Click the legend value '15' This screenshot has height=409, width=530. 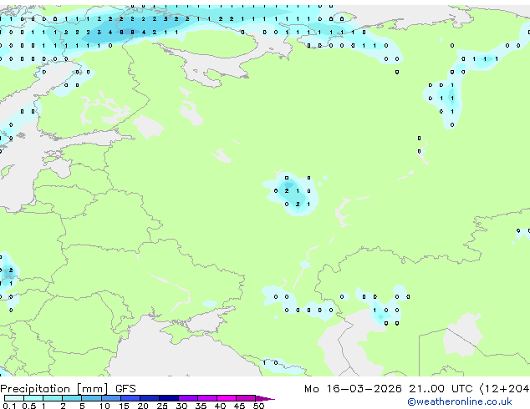tap(124, 406)
